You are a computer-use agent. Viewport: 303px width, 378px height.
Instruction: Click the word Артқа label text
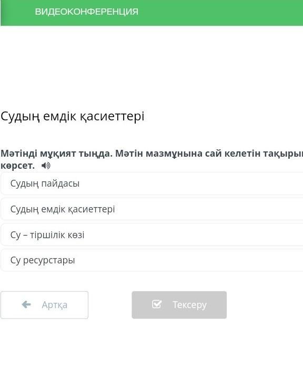[55, 305]
